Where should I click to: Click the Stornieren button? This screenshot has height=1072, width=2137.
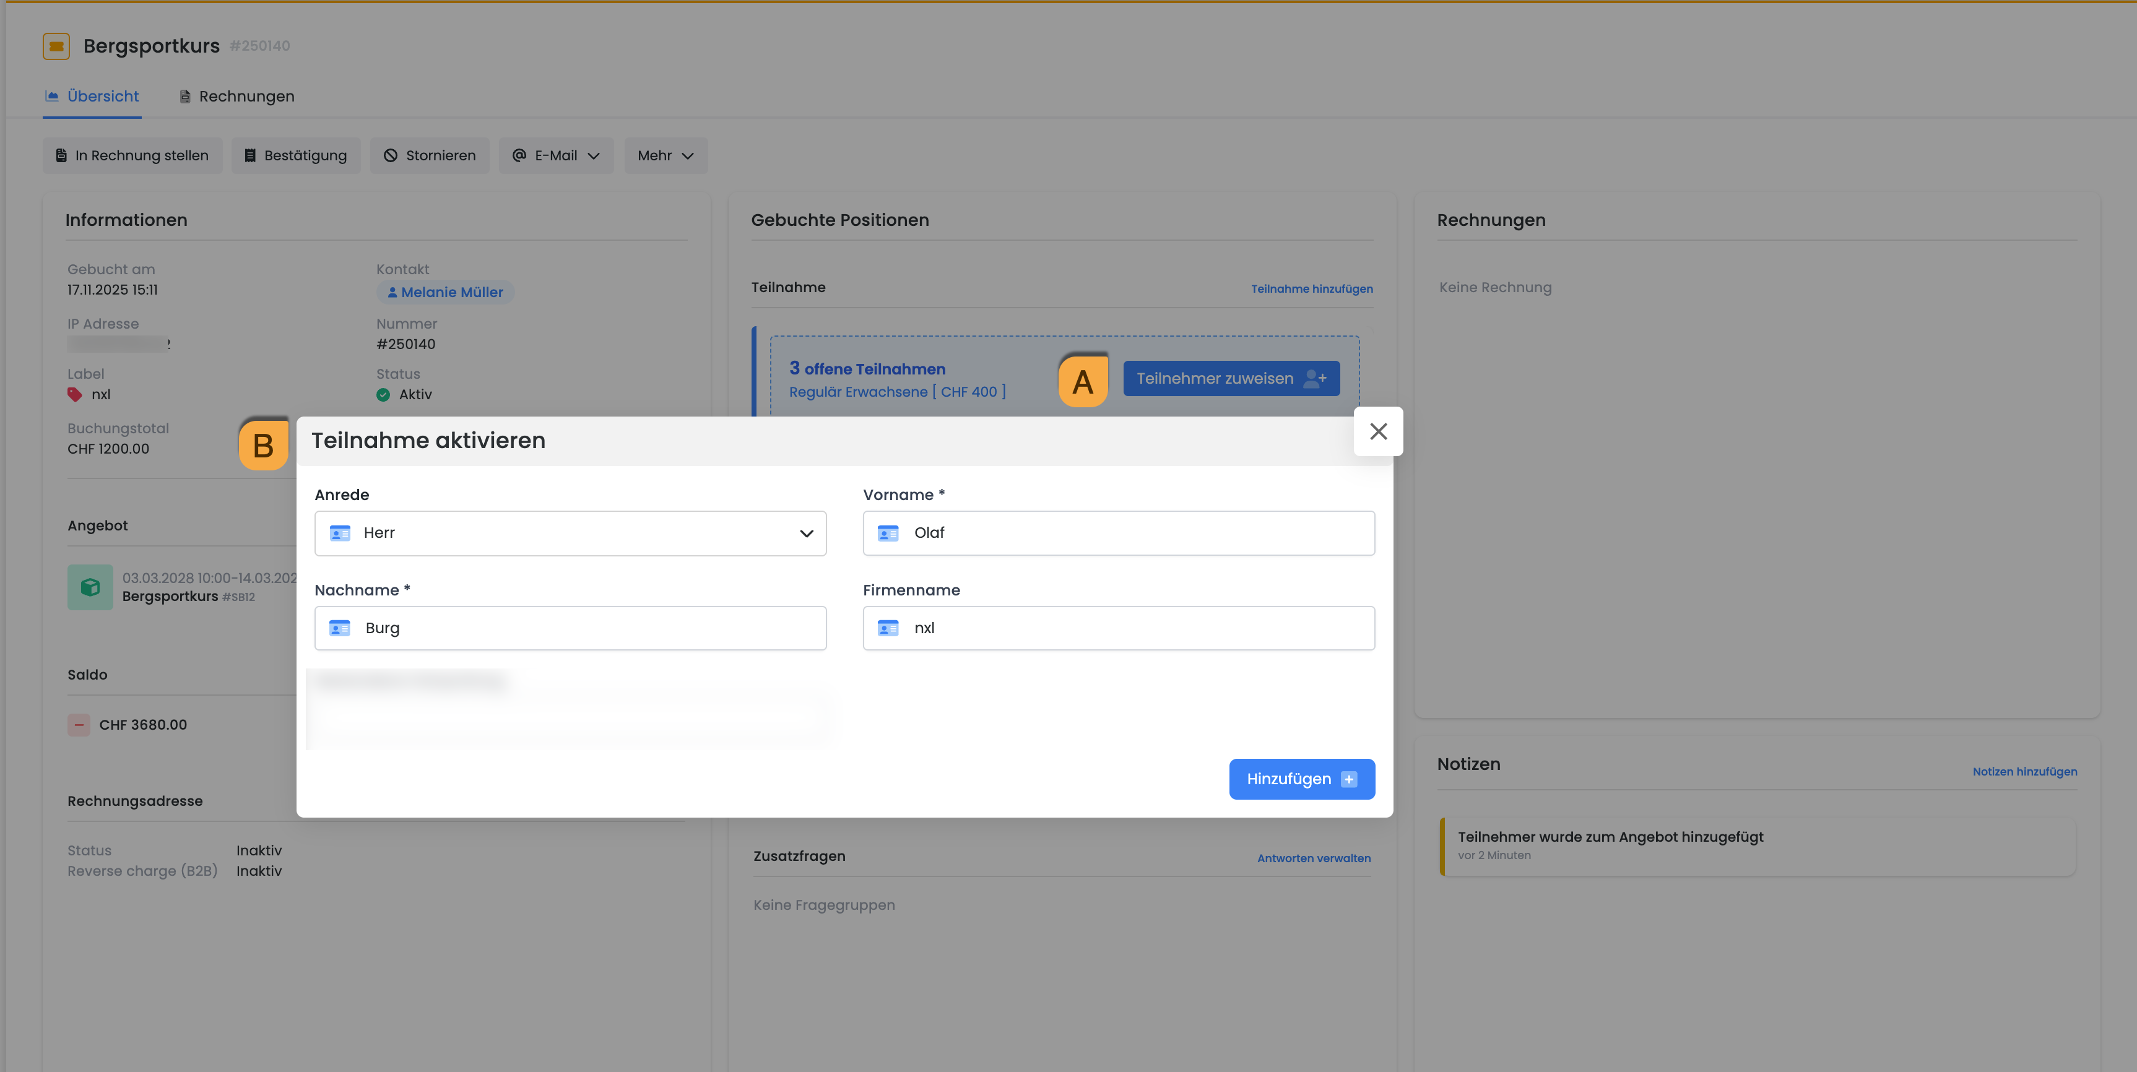430,155
